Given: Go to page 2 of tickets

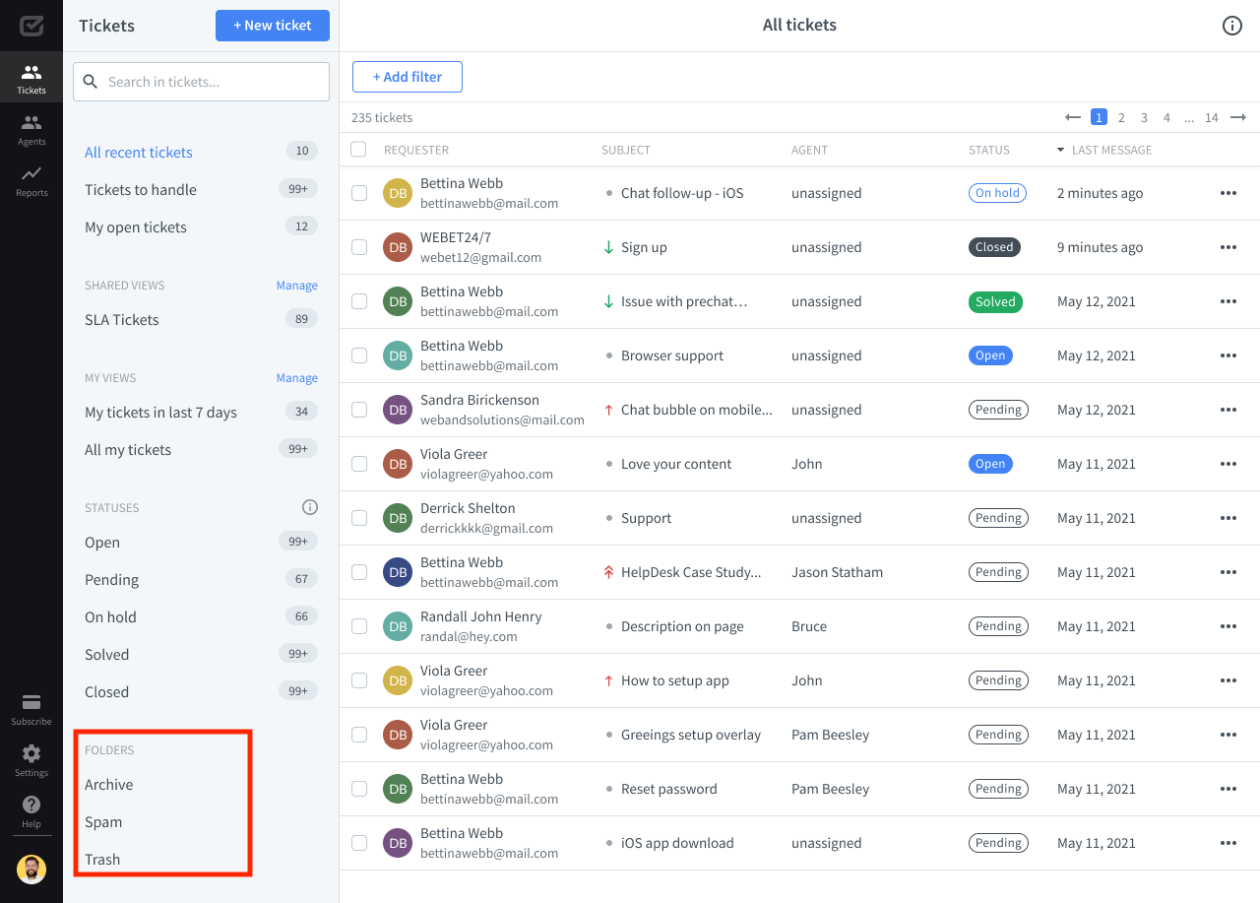Looking at the screenshot, I should coord(1121,117).
